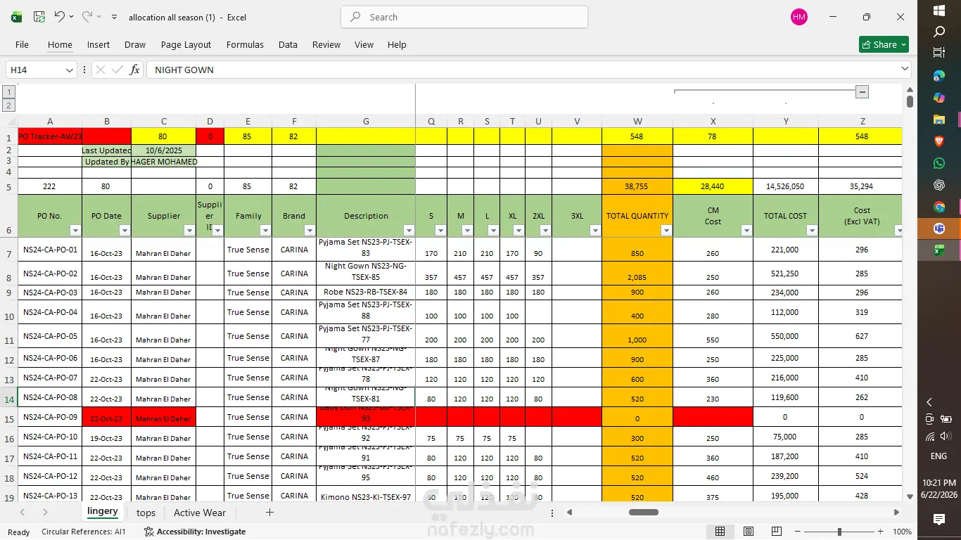Select the lingery sheet tab
Viewport: 961px width, 540px height.
point(103,511)
